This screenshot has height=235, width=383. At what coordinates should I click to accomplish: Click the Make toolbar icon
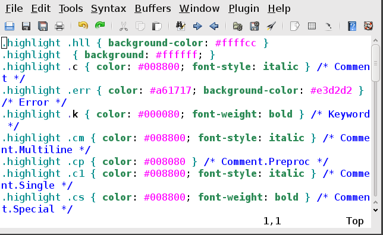click(x=294, y=26)
